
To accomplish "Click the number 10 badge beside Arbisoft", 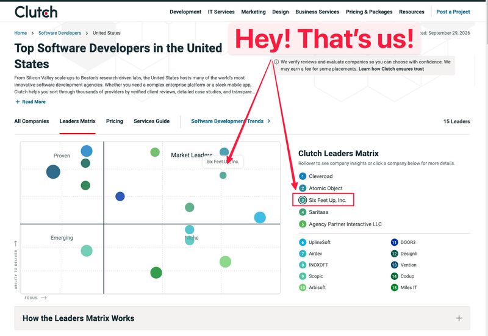I will (303, 287).
